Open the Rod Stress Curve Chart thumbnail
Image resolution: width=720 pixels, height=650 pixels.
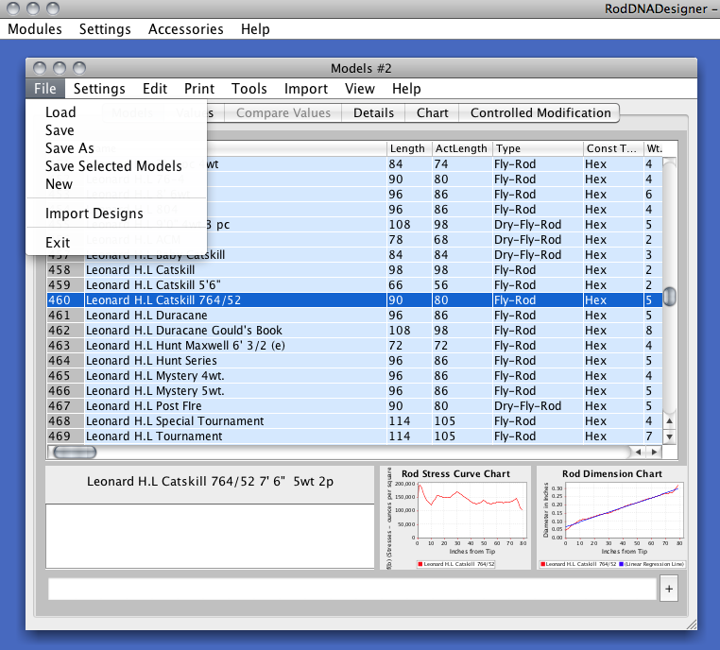(455, 518)
